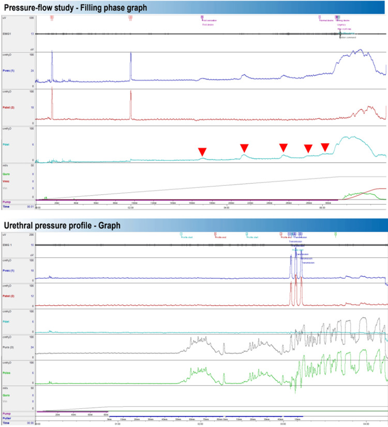Select the second Profile end marker

pyautogui.click(x=280, y=234)
